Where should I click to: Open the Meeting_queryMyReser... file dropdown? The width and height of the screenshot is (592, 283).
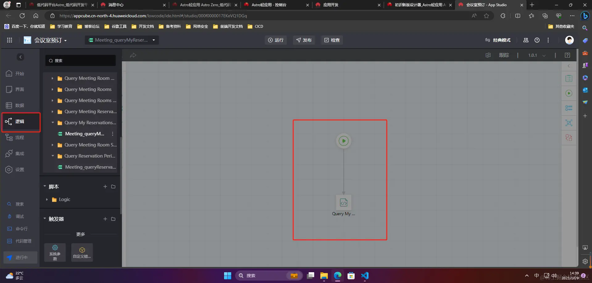122,40
